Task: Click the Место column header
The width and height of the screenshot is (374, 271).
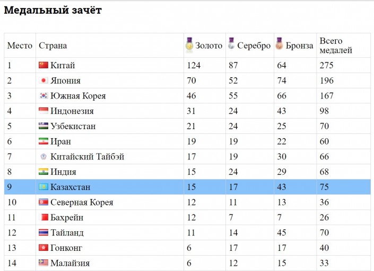Action: (20, 46)
